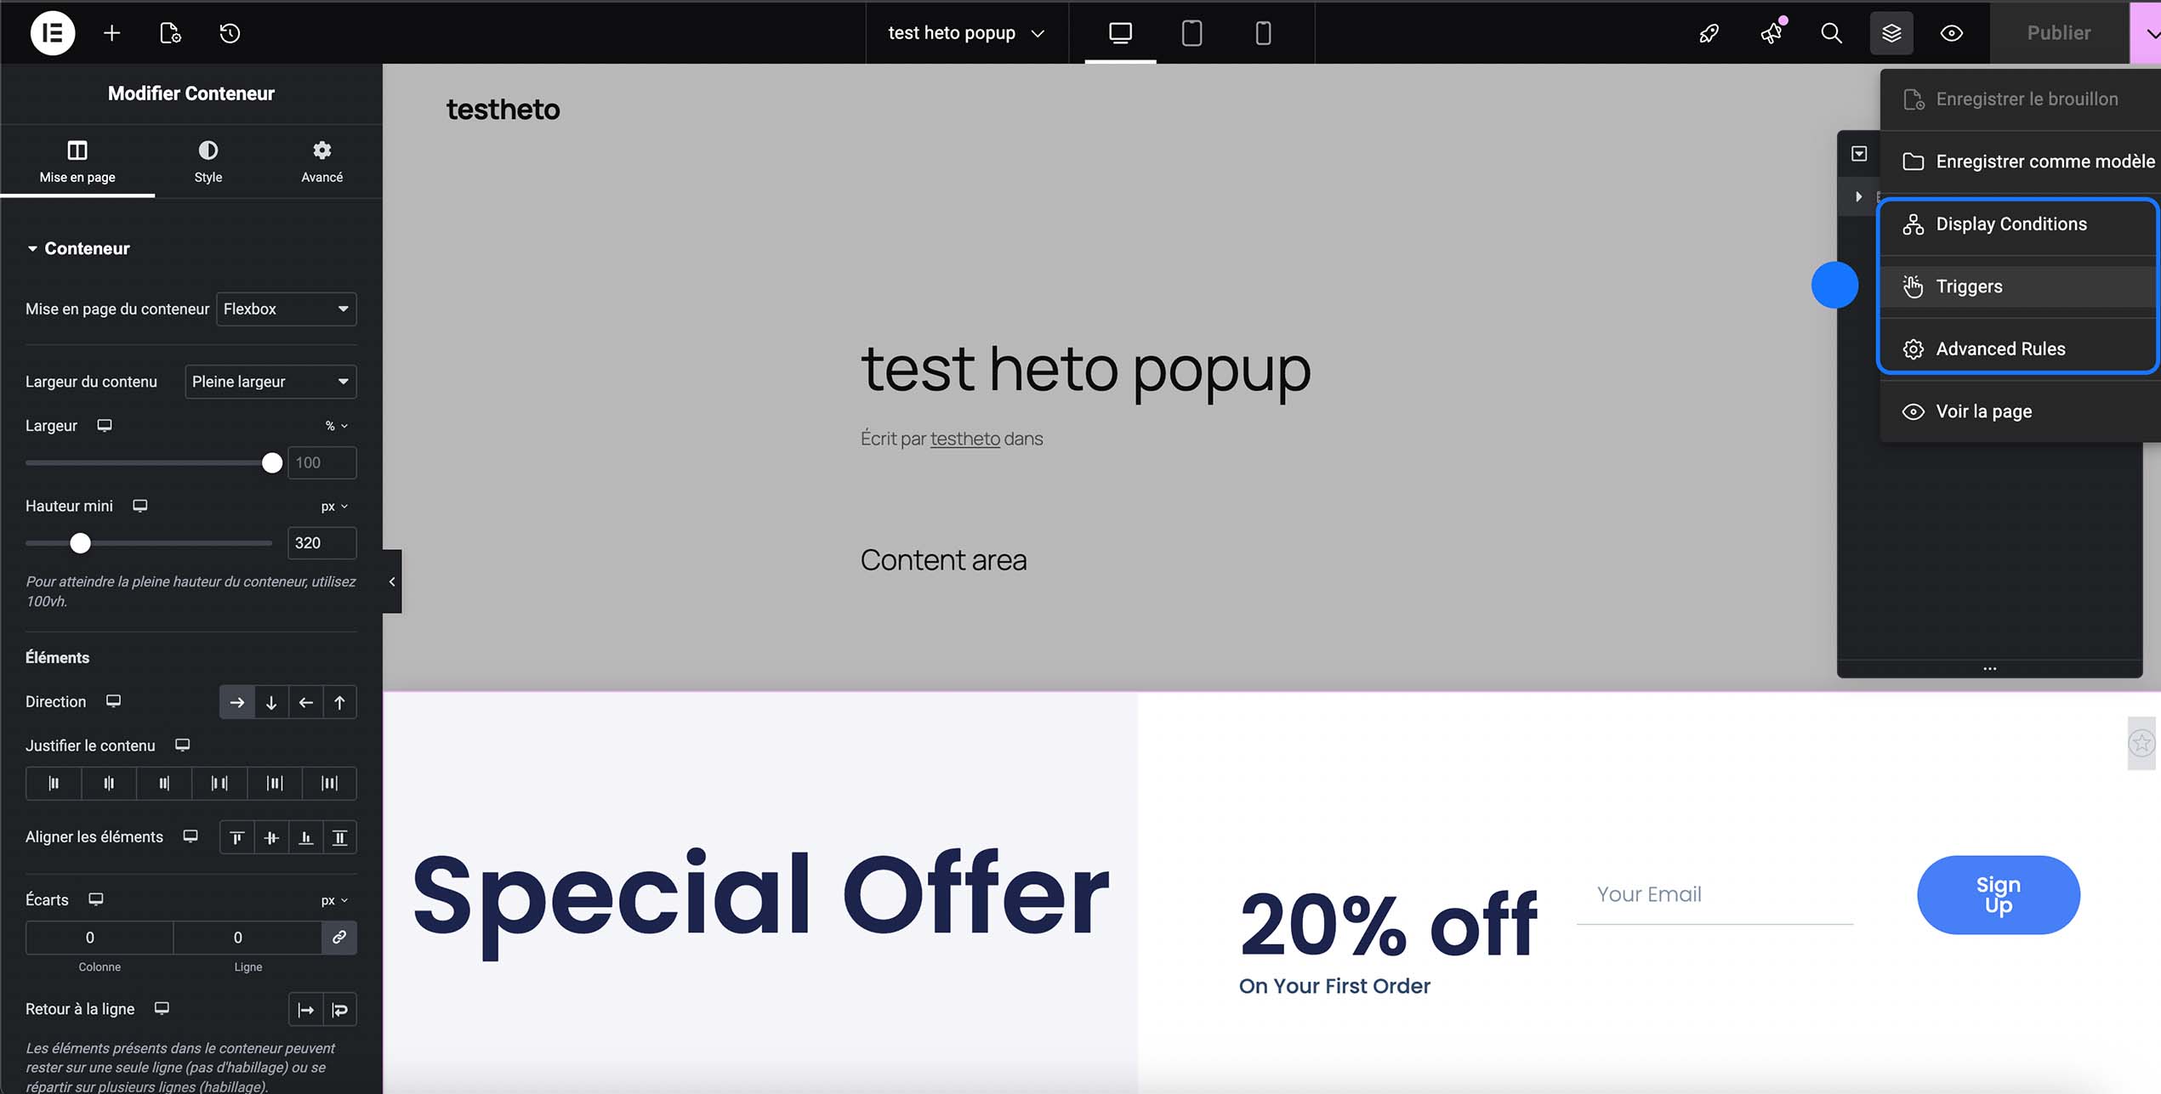Click the Hauteur mini value input field

click(x=321, y=543)
